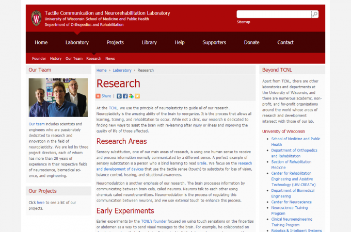
Task: Open the UW-CREATe center link
Action: 294,179
